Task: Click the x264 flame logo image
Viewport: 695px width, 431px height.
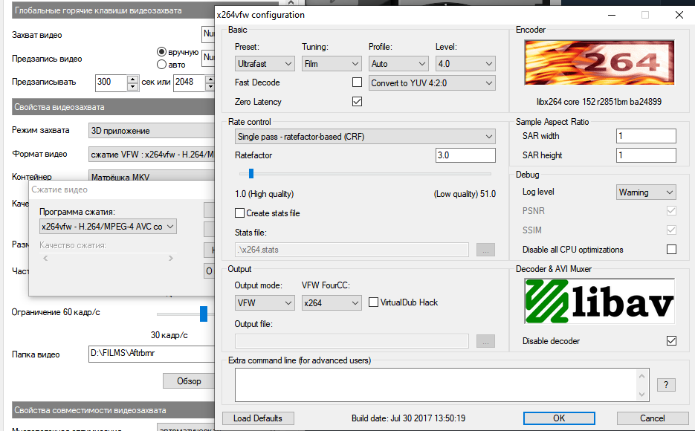Action: [599, 62]
